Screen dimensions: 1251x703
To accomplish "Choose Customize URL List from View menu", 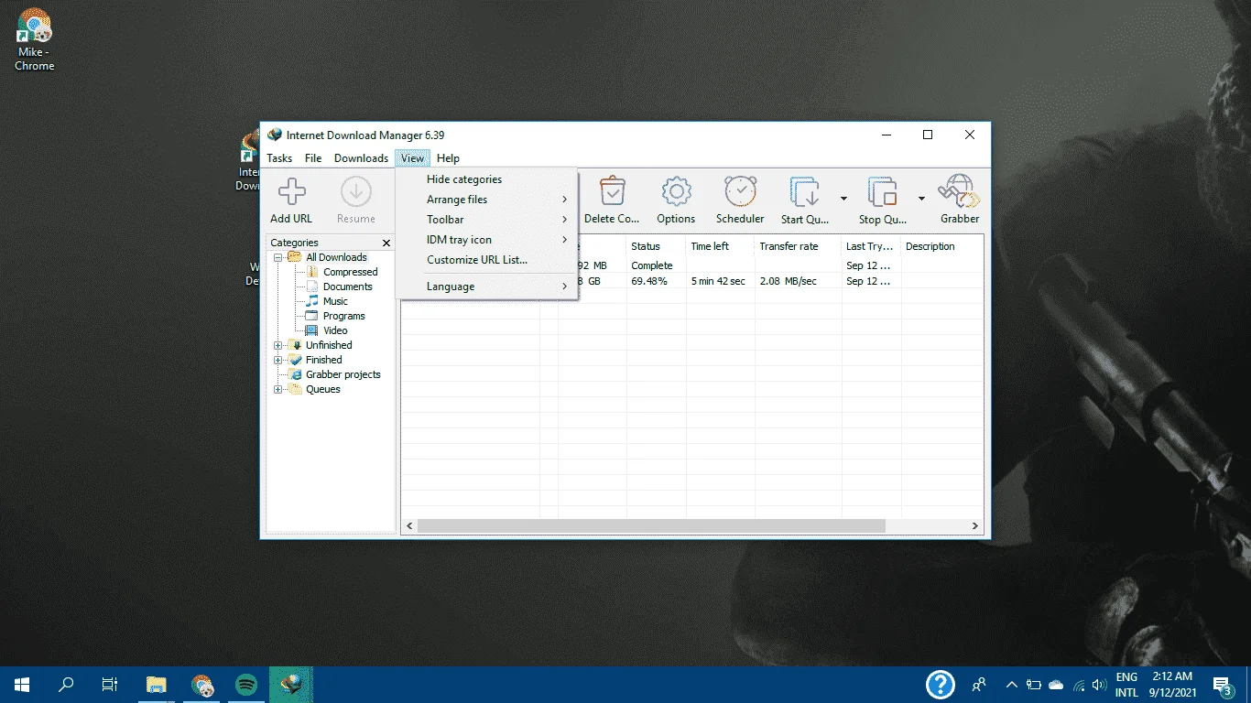I will click(x=486, y=260).
